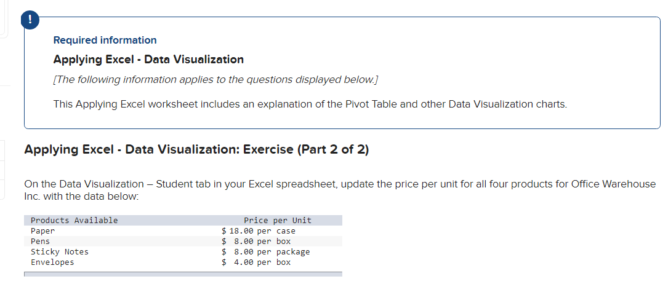Click the $4.00 per box price
Image resolution: width=668 pixels, height=295 pixels.
[256, 262]
